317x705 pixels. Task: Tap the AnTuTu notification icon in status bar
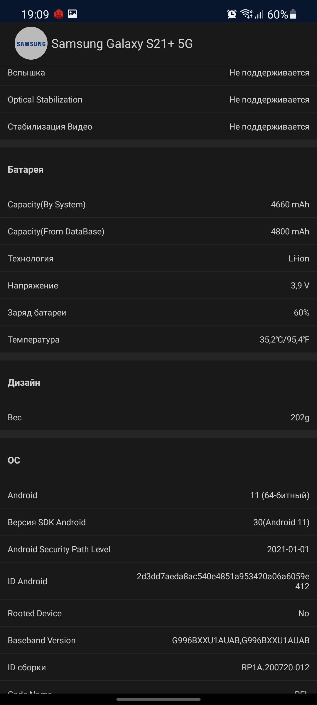(59, 14)
